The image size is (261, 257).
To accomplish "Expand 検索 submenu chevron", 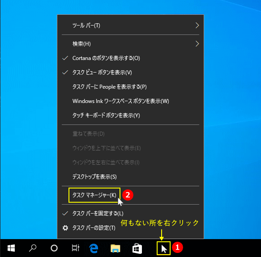I will point(197,44).
